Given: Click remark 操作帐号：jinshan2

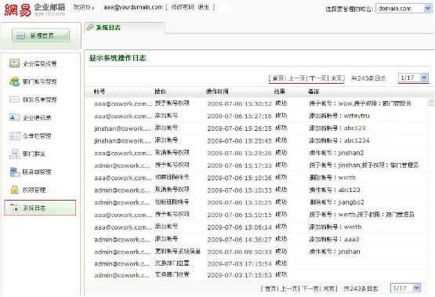Looking at the screenshot, I should pyautogui.click(x=336, y=153).
